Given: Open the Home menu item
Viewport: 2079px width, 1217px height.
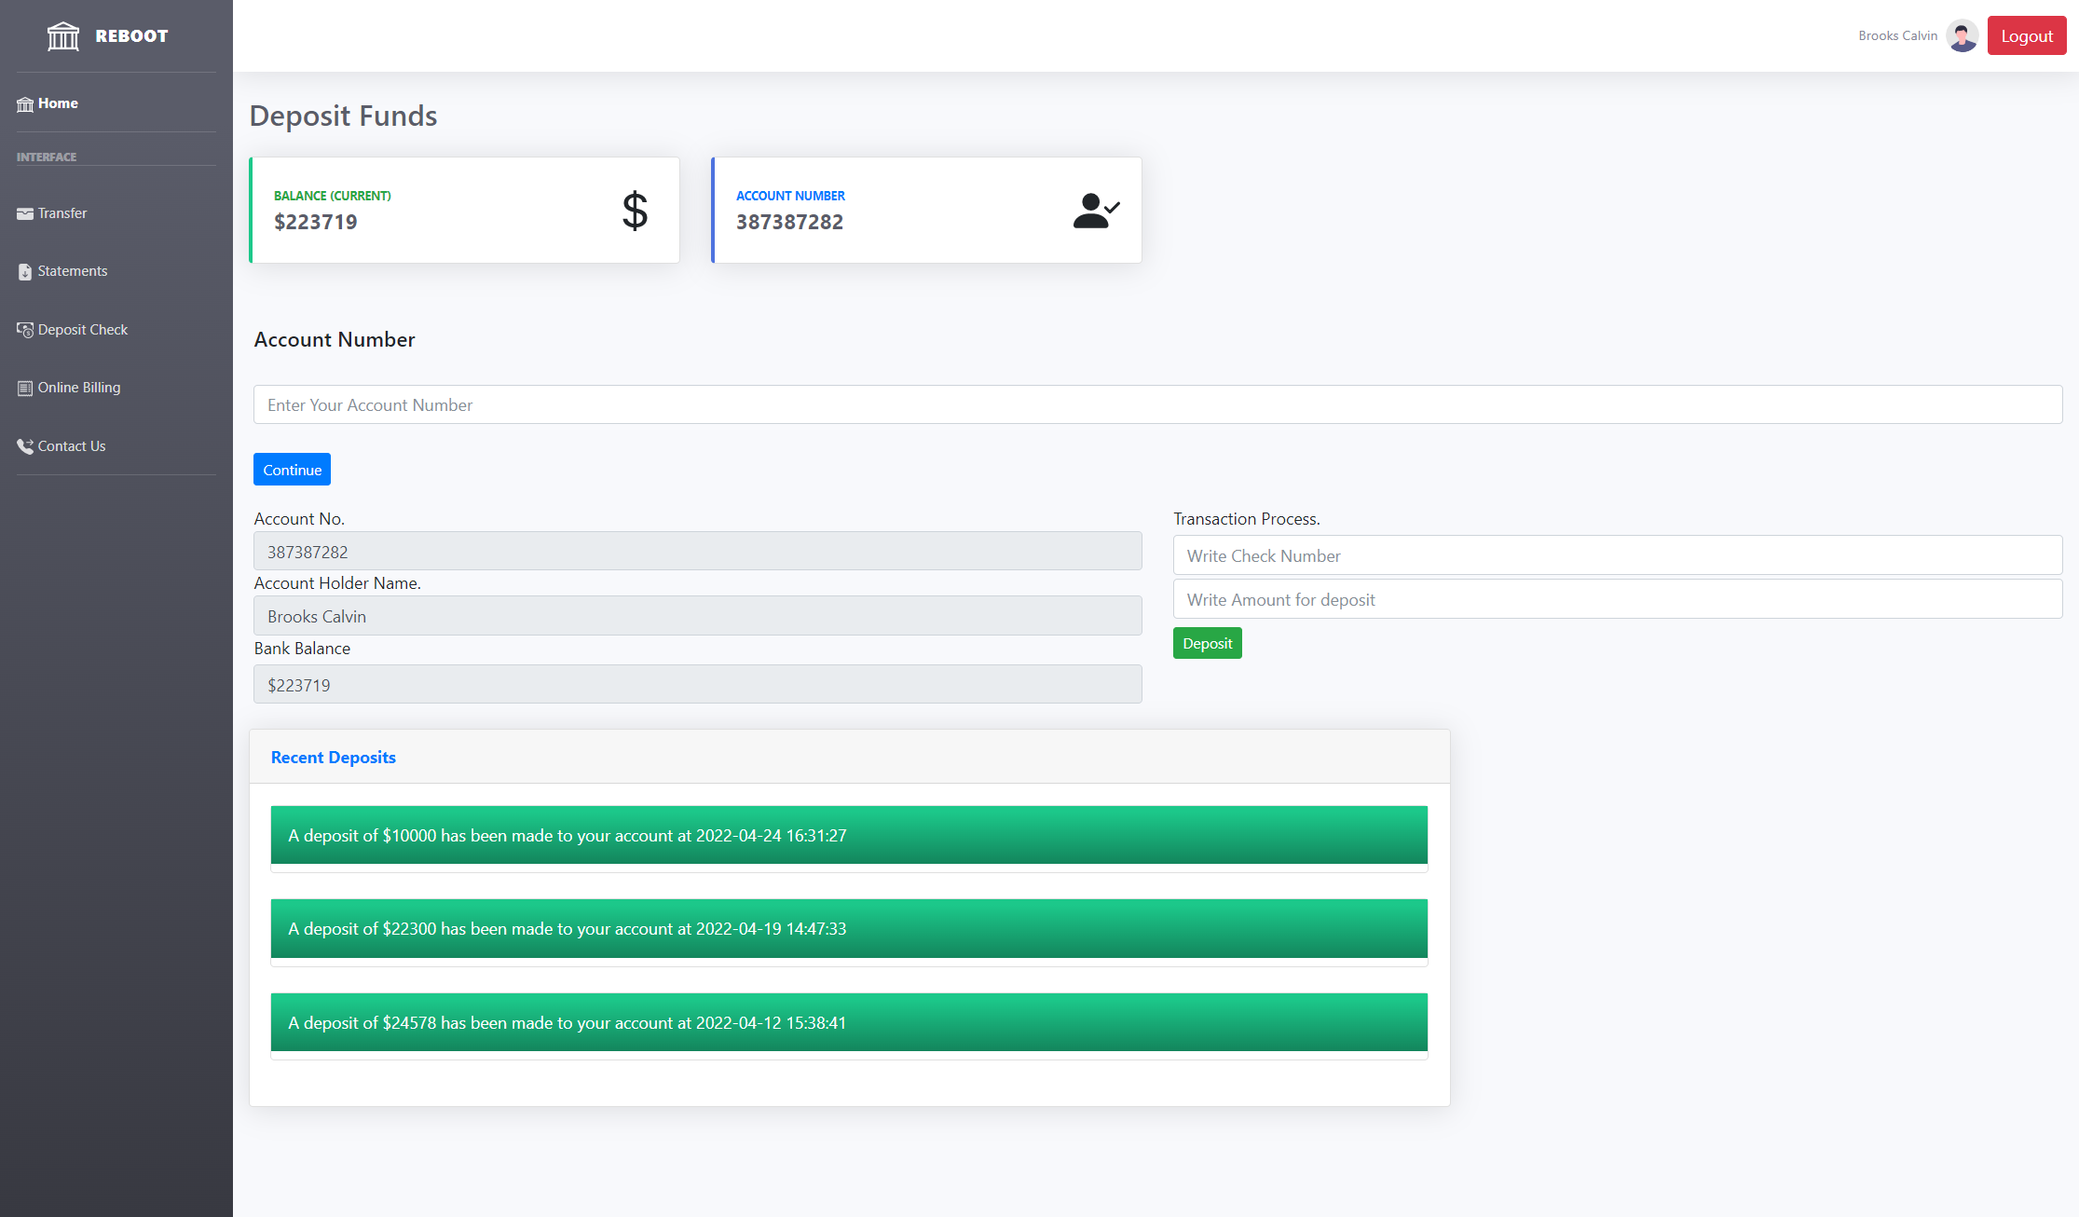Looking at the screenshot, I should [58, 103].
